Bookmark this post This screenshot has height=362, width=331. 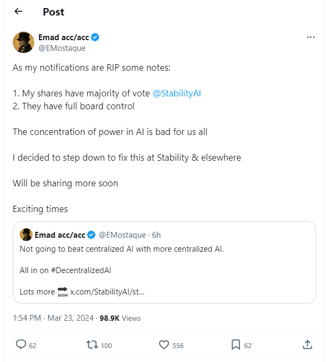coord(236,345)
